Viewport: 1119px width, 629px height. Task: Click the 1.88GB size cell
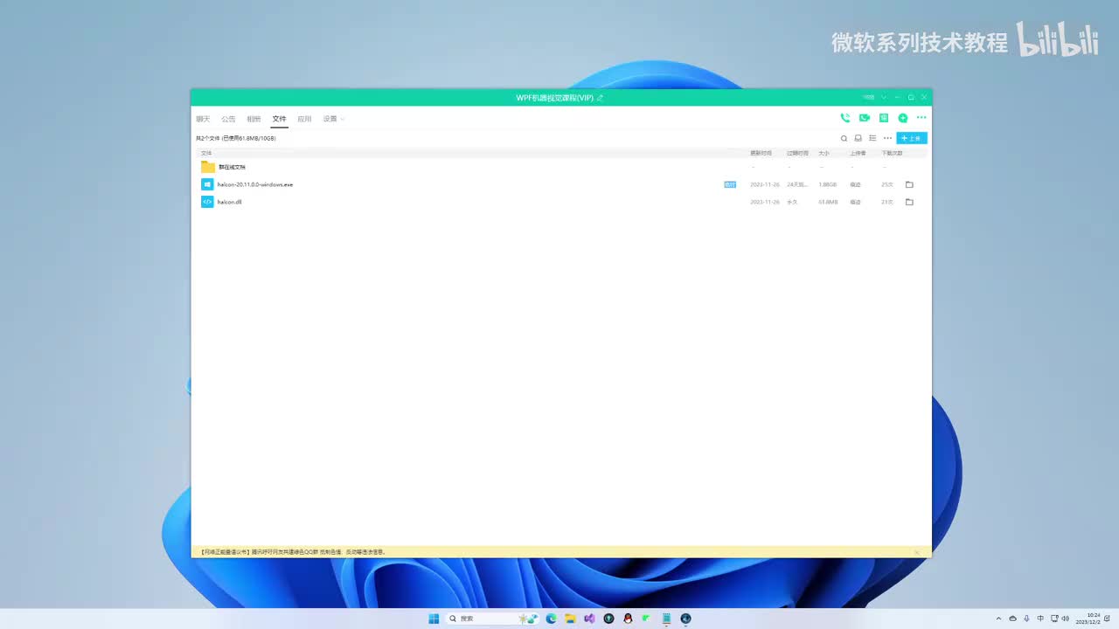[828, 184]
